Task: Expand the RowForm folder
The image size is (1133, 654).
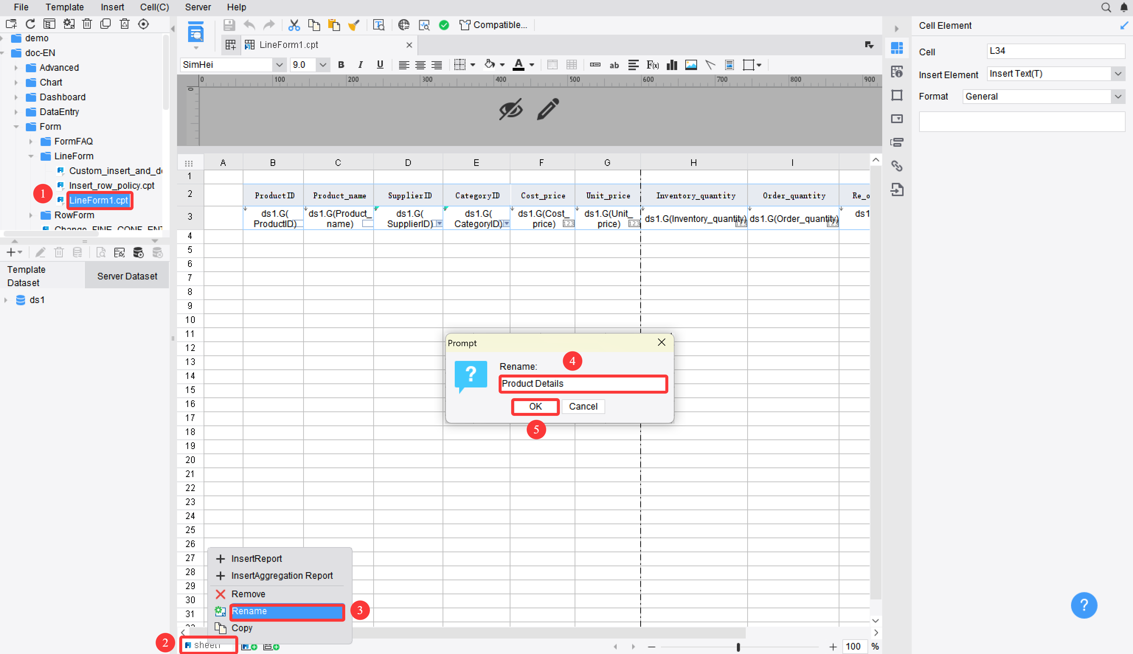Action: pos(31,215)
